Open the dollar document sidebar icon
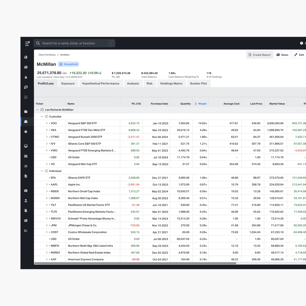The width and height of the screenshot is (306, 306). [26, 211]
